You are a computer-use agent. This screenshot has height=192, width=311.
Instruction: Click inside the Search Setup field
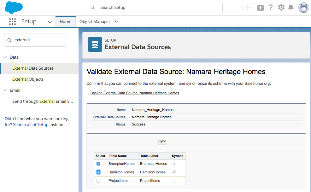153,7
